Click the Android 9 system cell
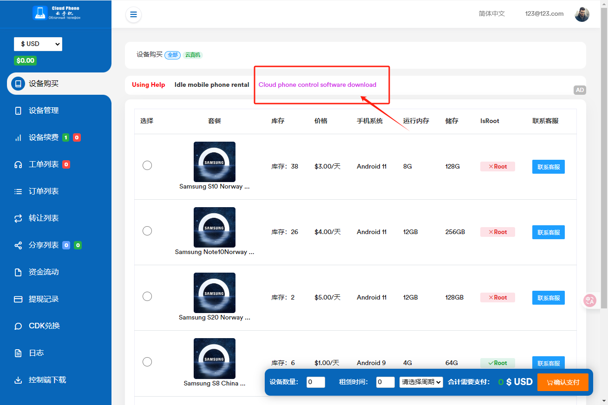This screenshot has width=608, height=405. [x=371, y=363]
